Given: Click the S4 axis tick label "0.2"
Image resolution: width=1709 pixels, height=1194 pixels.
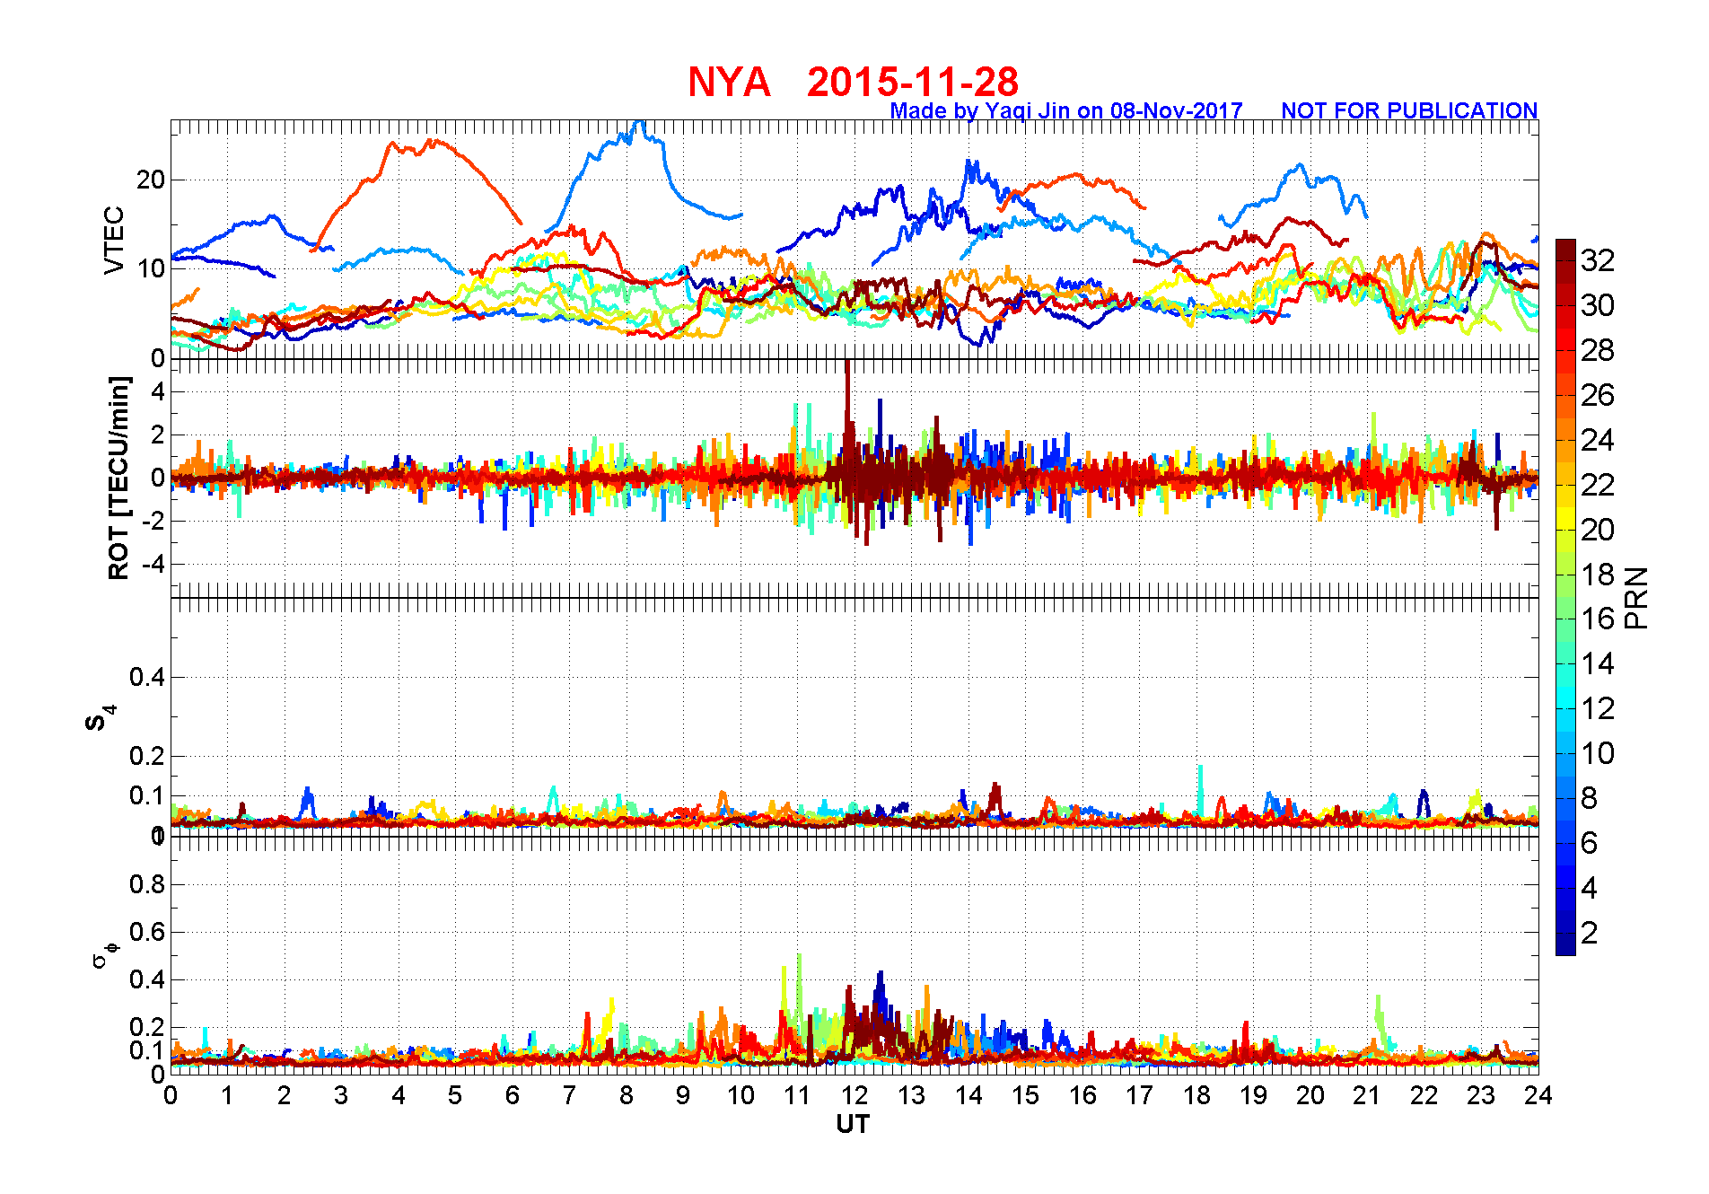Looking at the screenshot, I should (x=147, y=756).
